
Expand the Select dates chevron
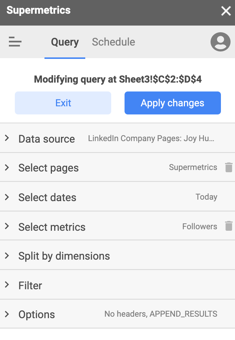(x=7, y=197)
